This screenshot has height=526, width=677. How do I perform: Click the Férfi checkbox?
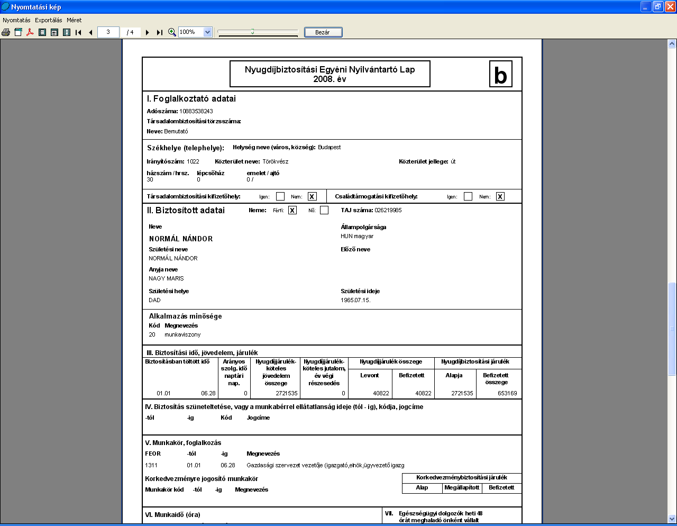292,210
